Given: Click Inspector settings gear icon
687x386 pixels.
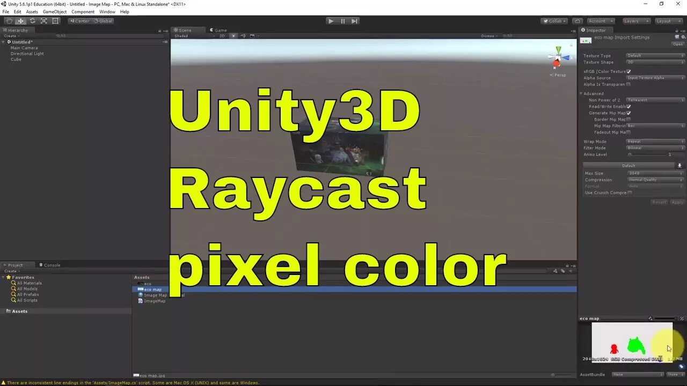Looking at the screenshot, I should point(683,37).
